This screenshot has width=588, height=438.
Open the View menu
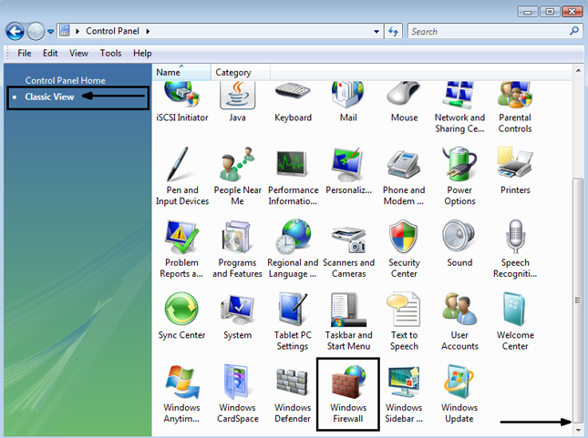tap(79, 54)
